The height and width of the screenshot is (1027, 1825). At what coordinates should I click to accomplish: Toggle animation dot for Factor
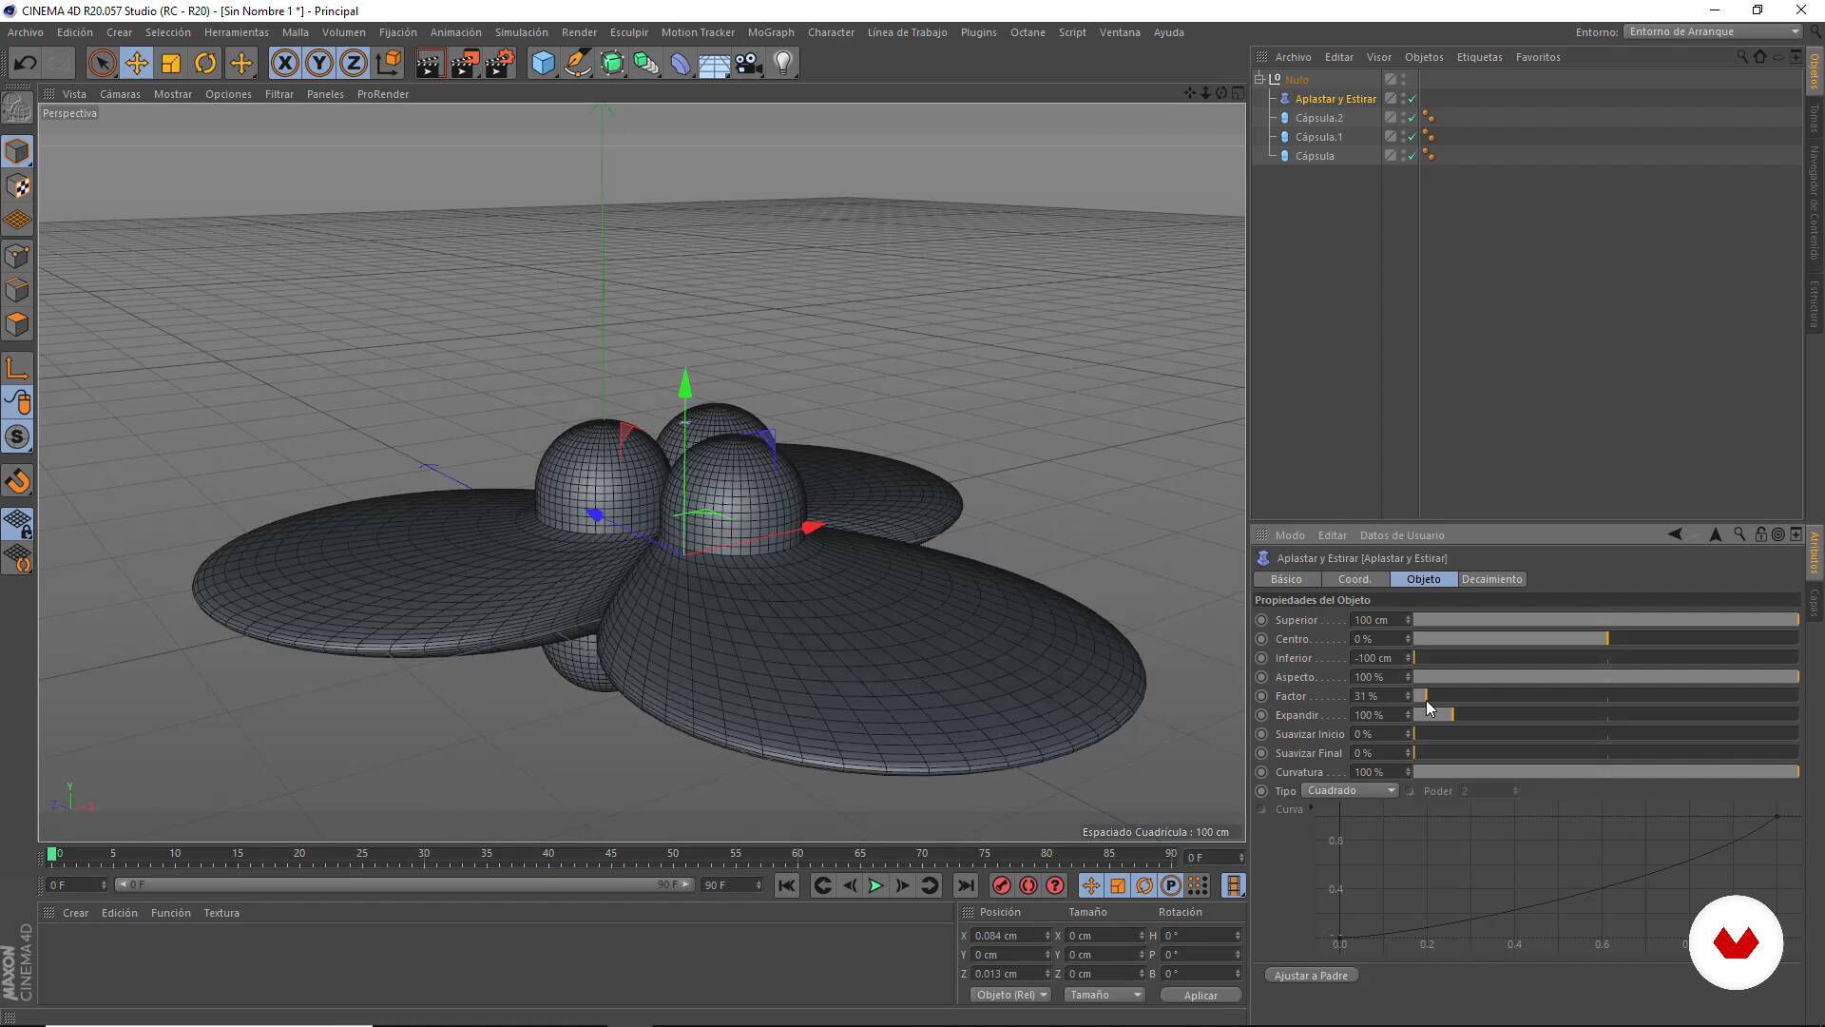pos(1261,696)
